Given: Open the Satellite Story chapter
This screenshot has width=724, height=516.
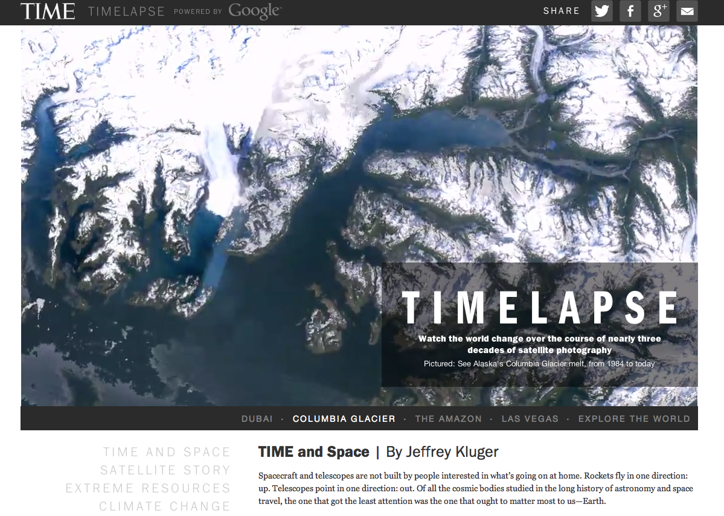Looking at the screenshot, I should point(165,470).
